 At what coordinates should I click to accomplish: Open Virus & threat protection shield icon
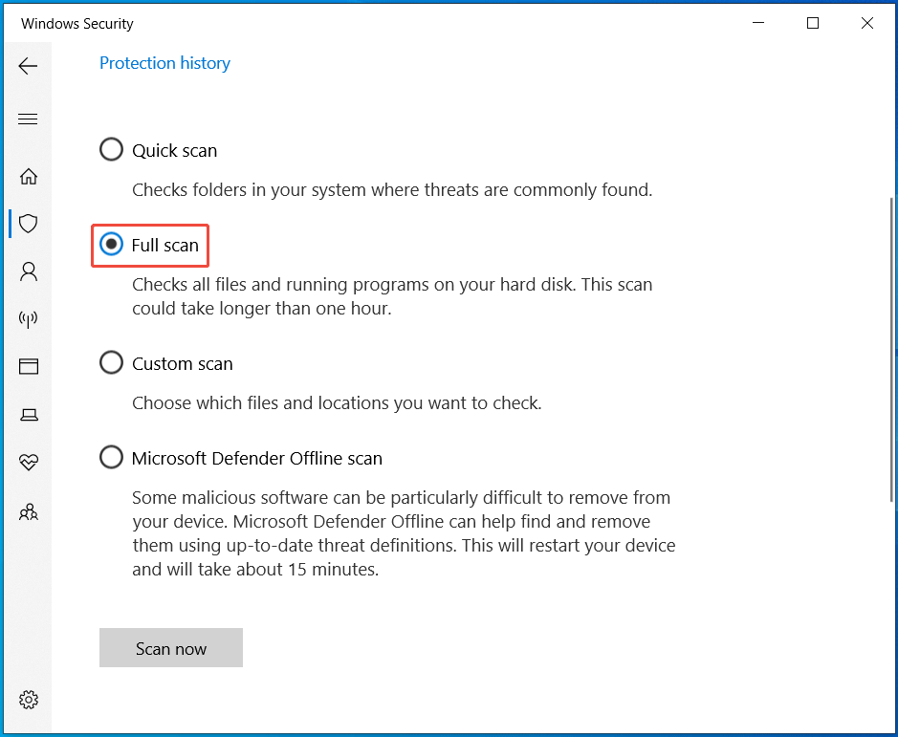tap(29, 223)
